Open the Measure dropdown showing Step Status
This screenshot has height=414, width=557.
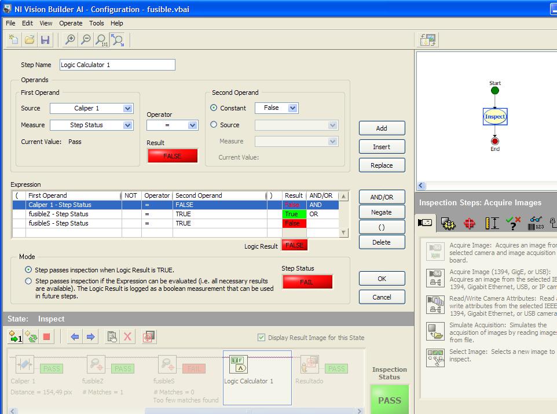91,125
